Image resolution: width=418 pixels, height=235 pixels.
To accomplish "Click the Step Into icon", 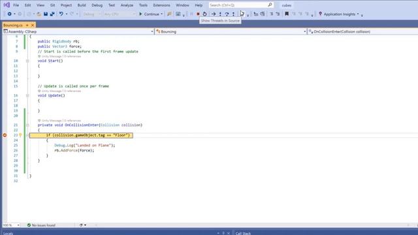I will click(x=220, y=14).
